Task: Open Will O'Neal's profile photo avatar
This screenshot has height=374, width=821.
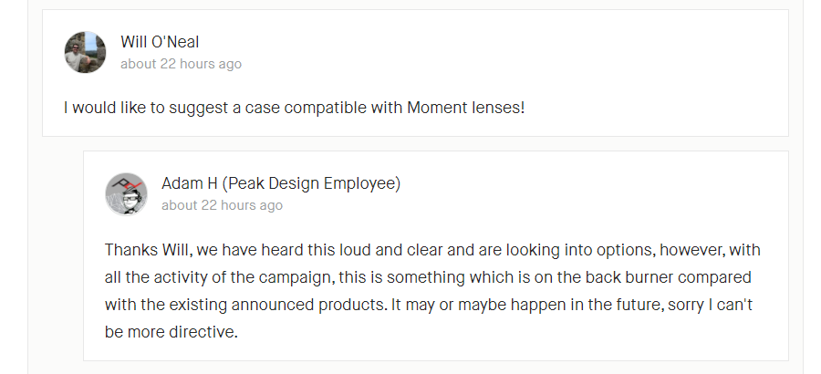Action: click(x=85, y=52)
